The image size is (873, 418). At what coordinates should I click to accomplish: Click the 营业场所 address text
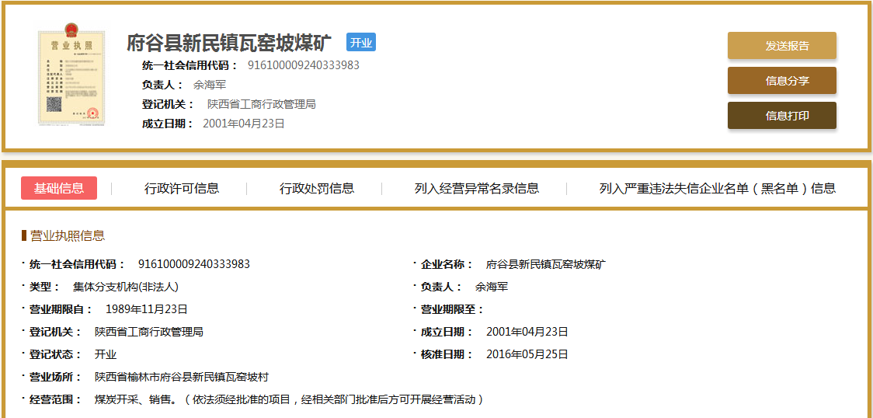[182, 377]
